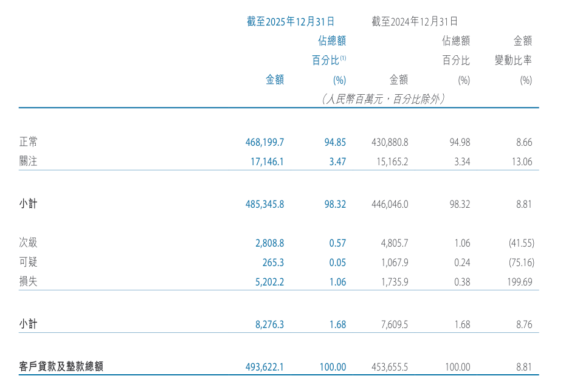Click the 截至2024年12月31日 column header
580x390 pixels.
point(415,21)
